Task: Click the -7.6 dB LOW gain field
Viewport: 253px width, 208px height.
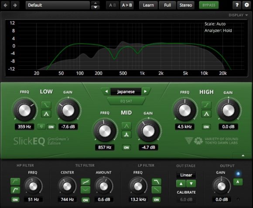Action: point(68,127)
